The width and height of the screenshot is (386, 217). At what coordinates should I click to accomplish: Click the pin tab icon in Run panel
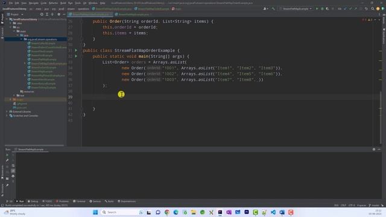pos(7,185)
